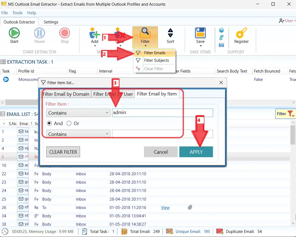Click the green Start extractor icon
296x237 pixels.
point(14,33)
